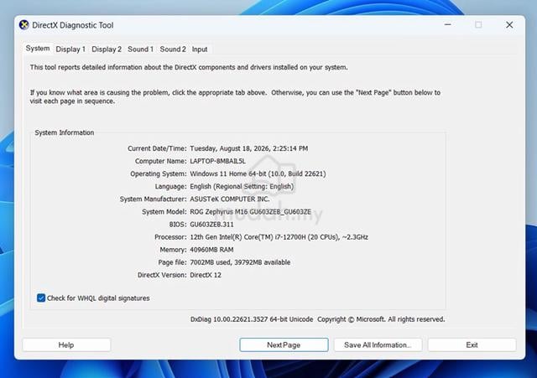Click the "This tool reports detailed information" text
The height and width of the screenshot is (378, 537).
point(189,67)
